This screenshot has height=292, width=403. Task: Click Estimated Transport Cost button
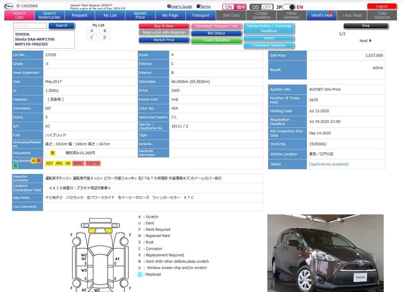pyautogui.click(x=217, y=26)
